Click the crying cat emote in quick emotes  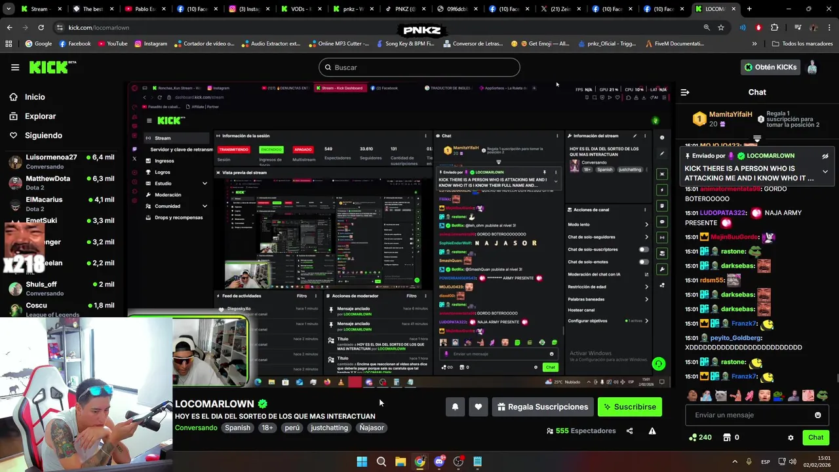click(721, 395)
